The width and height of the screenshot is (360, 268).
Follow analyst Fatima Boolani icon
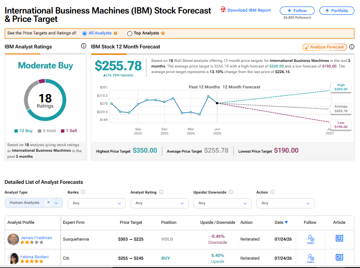[311, 258]
